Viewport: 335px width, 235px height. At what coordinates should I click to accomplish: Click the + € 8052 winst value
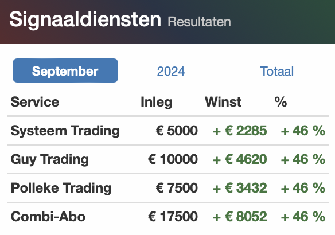240,217
